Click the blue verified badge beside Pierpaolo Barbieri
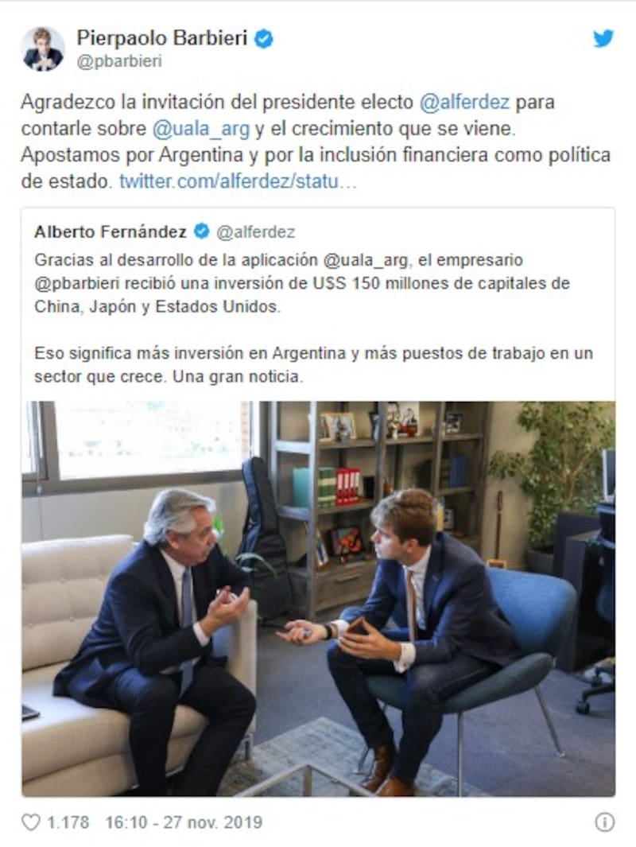 click(263, 38)
